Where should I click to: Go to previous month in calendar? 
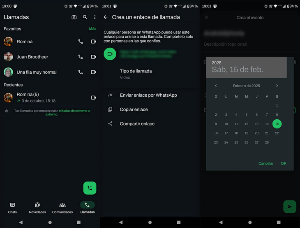coord(216,86)
